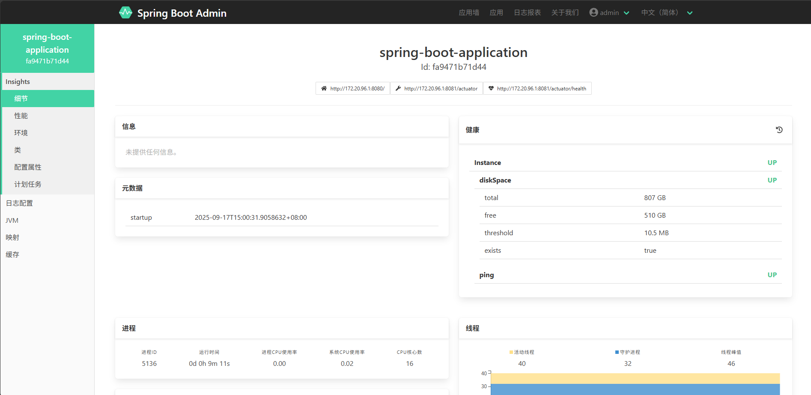Select 性能 in the sidebar
Viewport: 811px width, 395px height.
(x=48, y=116)
